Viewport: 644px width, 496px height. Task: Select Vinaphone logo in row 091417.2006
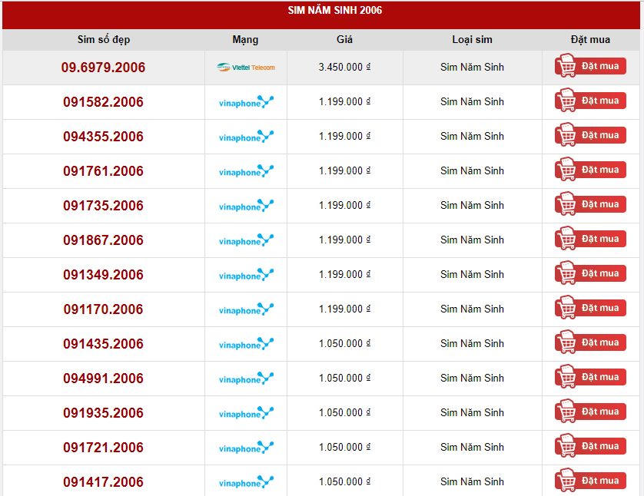[x=246, y=481]
